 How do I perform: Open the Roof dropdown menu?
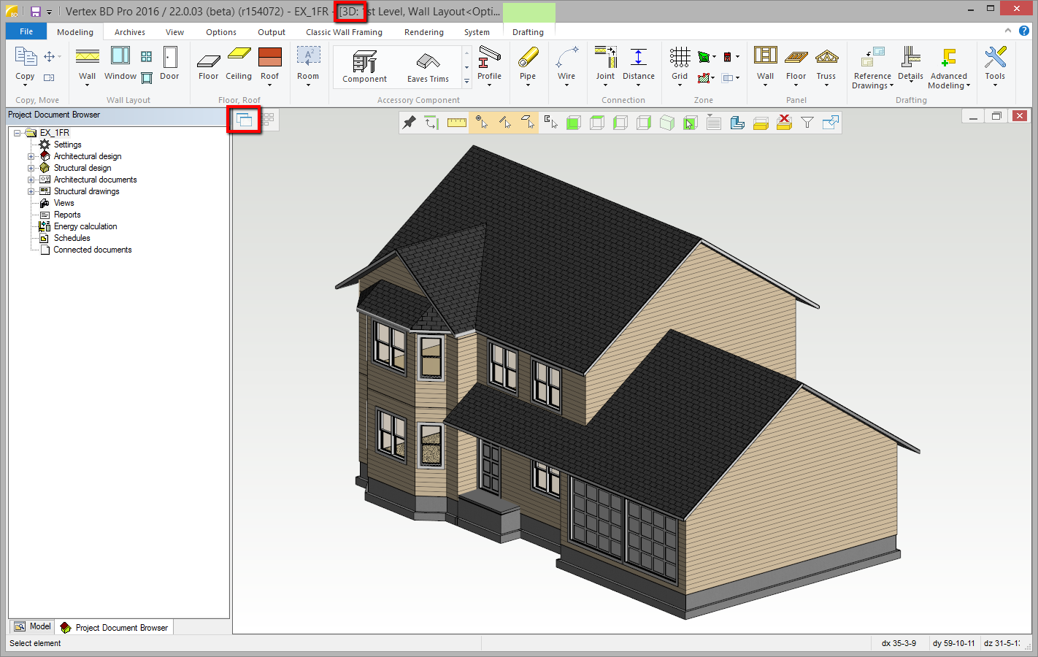tap(269, 85)
